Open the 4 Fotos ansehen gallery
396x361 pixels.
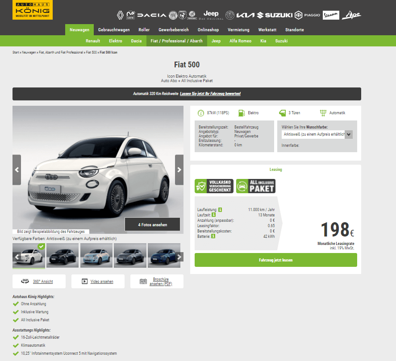tap(152, 224)
